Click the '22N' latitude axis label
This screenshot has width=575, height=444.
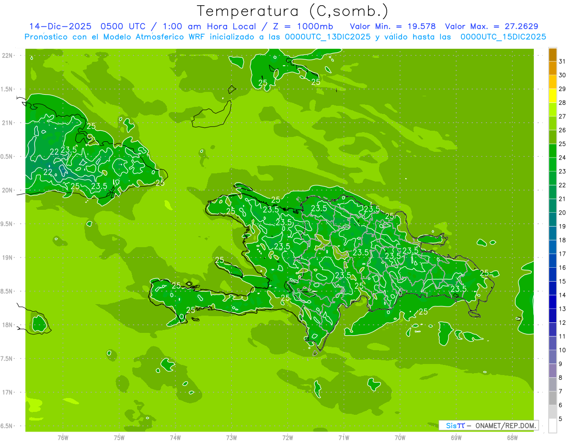[x=8, y=56]
